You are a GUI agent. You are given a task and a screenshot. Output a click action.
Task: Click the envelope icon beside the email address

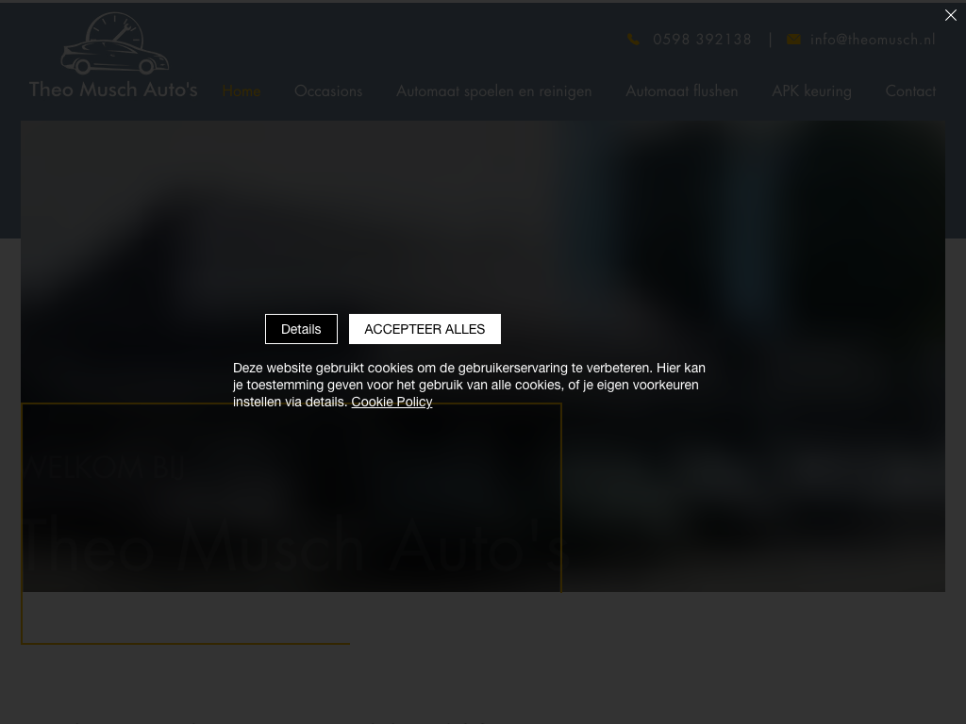click(793, 40)
